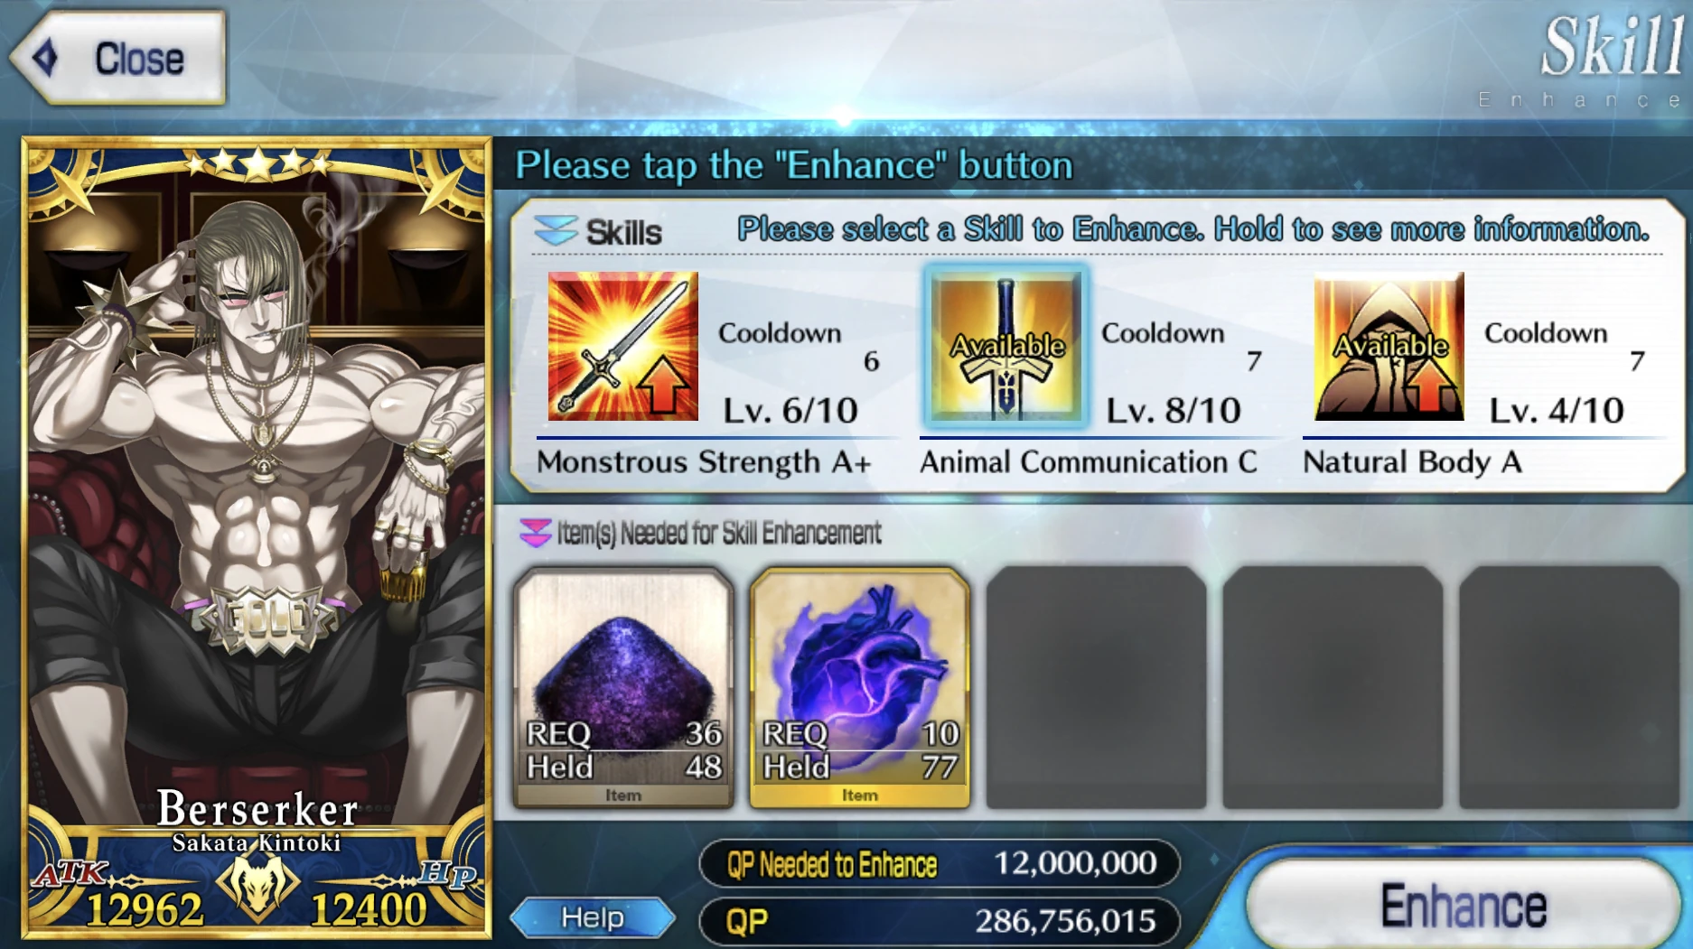Click the Monstrous Strength A+ skill name

click(704, 462)
